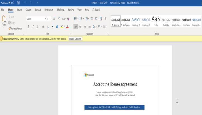Screen dimensions: 202x115
Task: Click the Bullets list icon
Action: [x=76, y=19]
